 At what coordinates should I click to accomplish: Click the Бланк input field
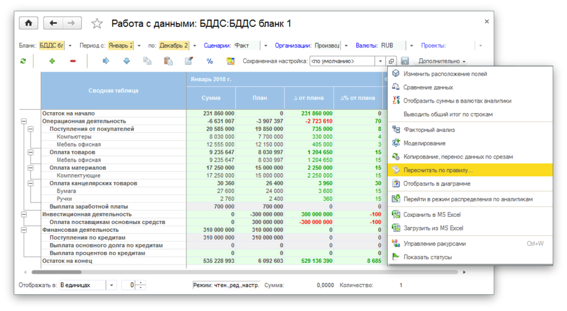[x=51, y=46]
